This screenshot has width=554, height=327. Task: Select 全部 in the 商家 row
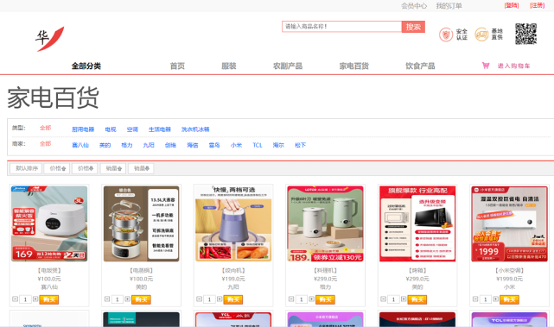(x=45, y=143)
